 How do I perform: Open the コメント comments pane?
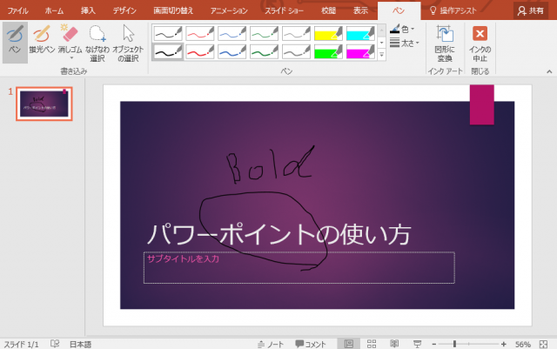click(311, 344)
